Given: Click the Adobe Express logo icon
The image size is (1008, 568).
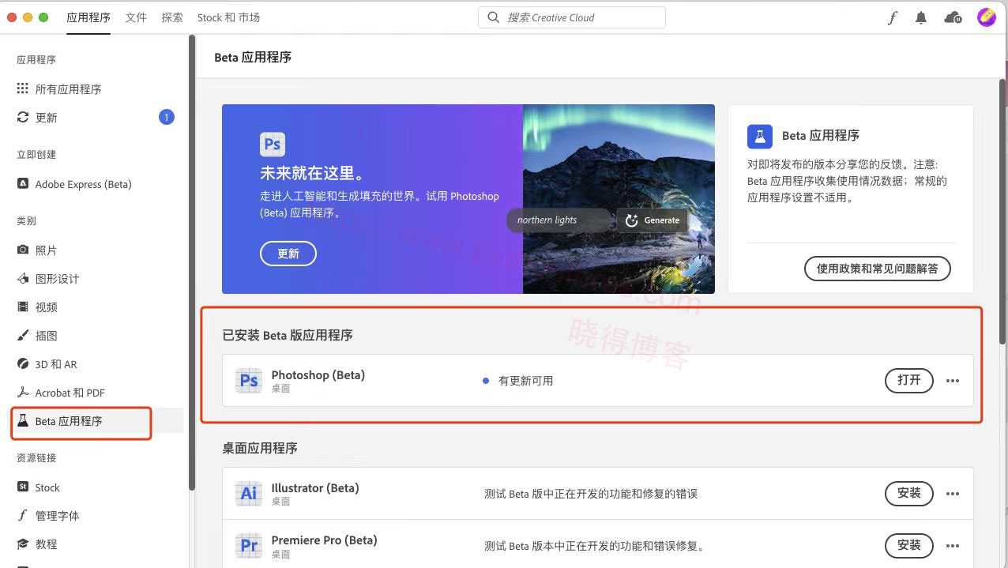Looking at the screenshot, I should coord(23,183).
